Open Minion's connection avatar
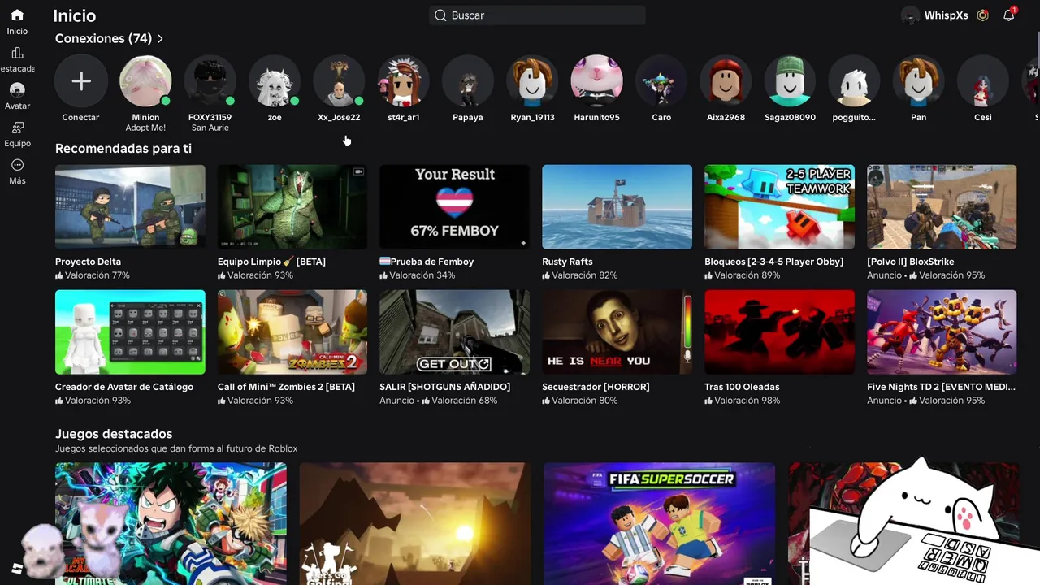The height and width of the screenshot is (585, 1040). coord(145,81)
